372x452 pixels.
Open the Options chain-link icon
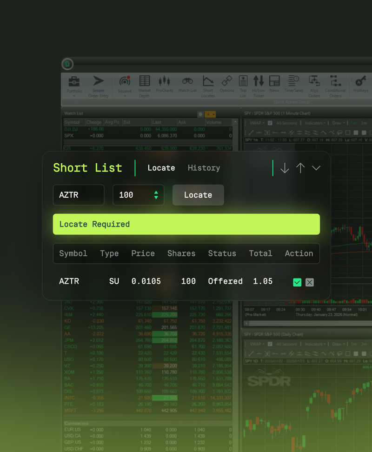pyautogui.click(x=227, y=81)
